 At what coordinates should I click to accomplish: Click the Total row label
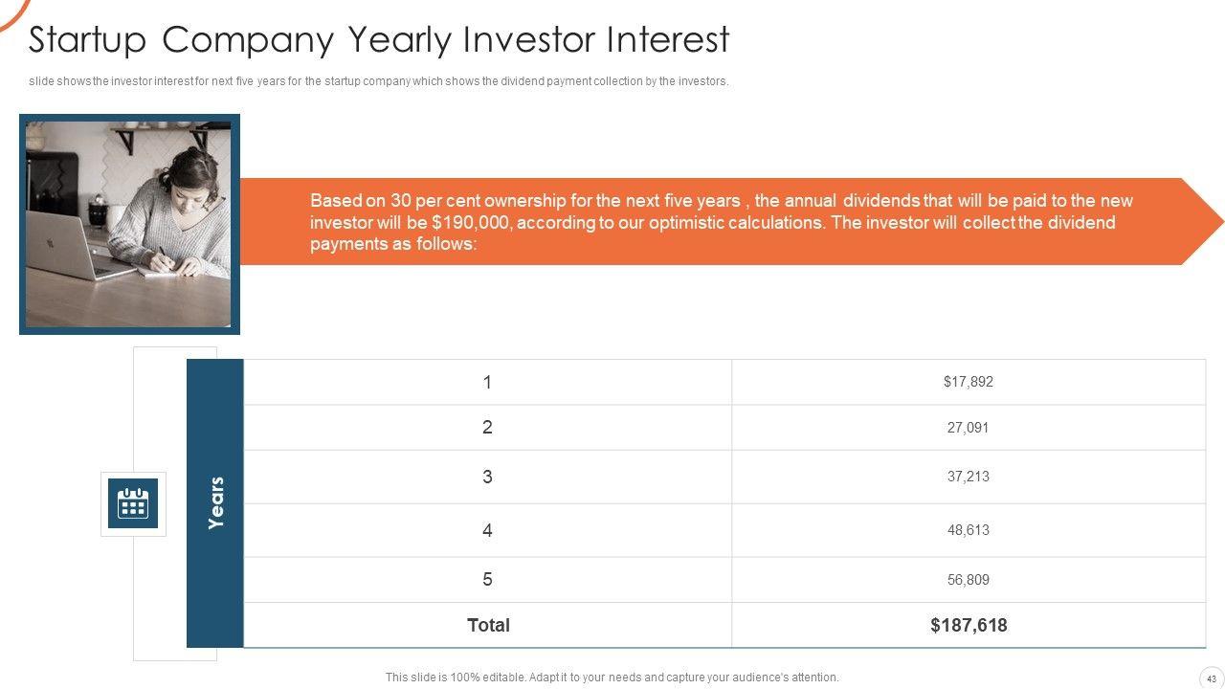(x=488, y=626)
